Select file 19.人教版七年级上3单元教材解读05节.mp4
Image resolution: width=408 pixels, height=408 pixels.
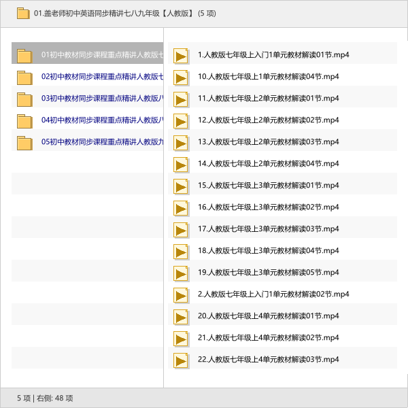268,272
